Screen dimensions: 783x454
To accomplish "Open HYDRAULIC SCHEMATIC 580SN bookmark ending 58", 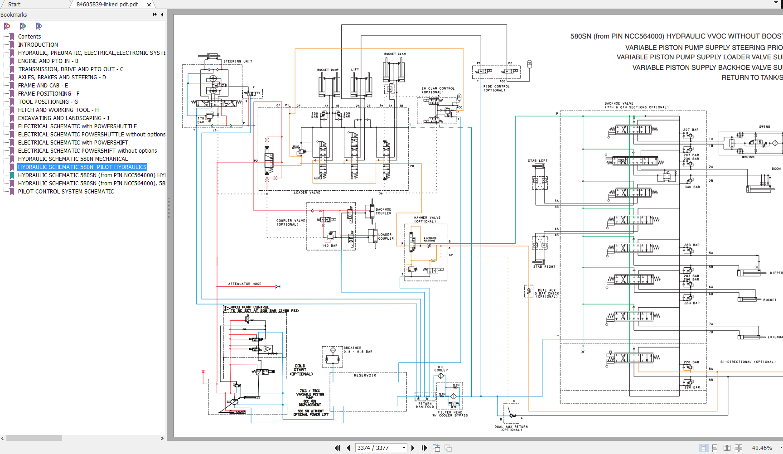I will 92,184.
